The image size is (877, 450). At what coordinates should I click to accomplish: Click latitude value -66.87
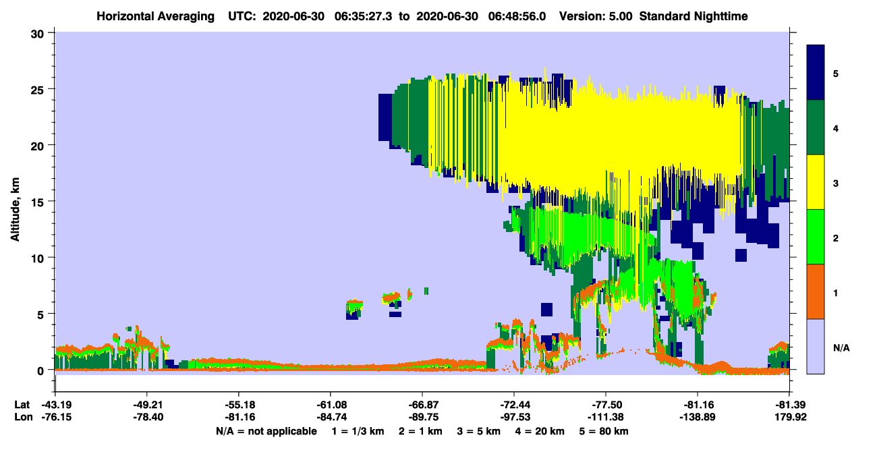tap(422, 405)
